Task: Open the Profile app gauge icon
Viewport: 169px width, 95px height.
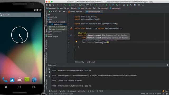Action: coord(113,5)
